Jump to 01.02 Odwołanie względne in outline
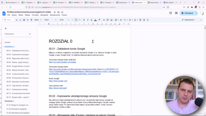Screen dimensions: 206x116 coord(16,109)
